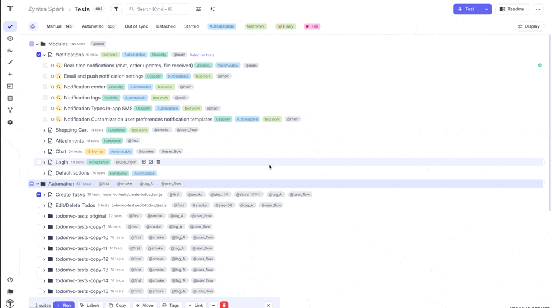Uncheck the Notifications suite checkbox
The width and height of the screenshot is (552, 308).
tap(39, 55)
